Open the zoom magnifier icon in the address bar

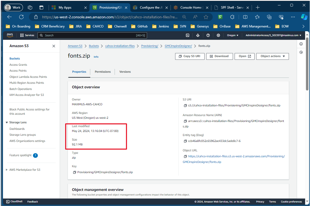click(x=184, y=17)
